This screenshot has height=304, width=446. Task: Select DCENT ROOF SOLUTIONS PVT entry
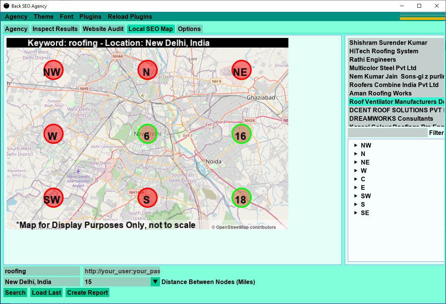point(396,110)
